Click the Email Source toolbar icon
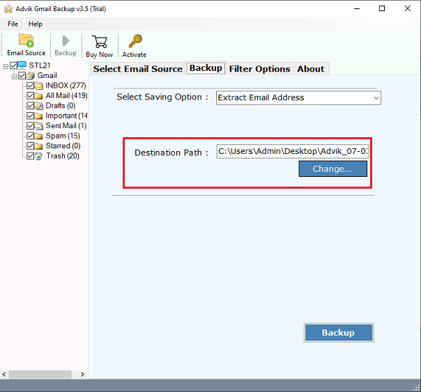This screenshot has width=421, height=392. [26, 40]
